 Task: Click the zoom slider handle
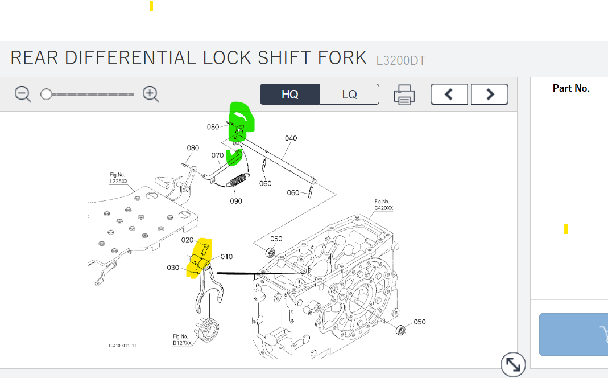point(47,94)
